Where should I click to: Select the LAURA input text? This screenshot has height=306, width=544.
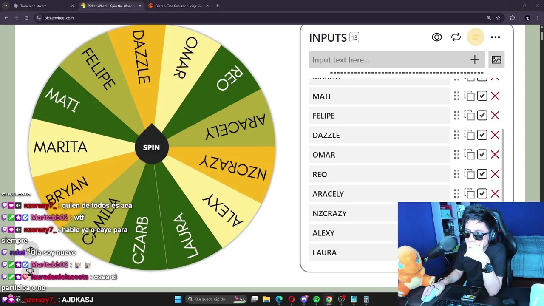coord(324,253)
